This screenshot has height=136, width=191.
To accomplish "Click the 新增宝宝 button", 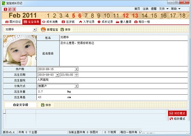I will (x=49, y=30).
